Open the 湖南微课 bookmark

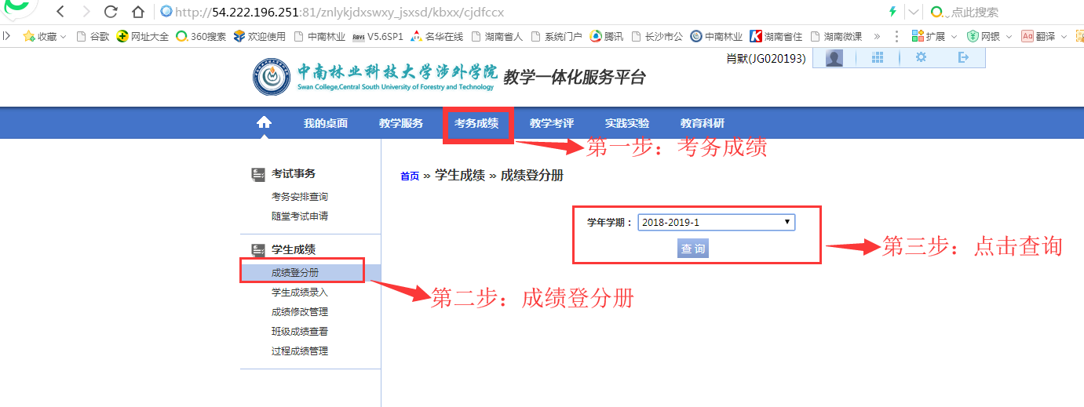836,36
